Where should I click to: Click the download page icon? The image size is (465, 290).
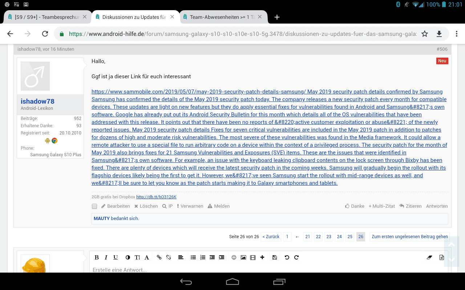pyautogui.click(x=439, y=34)
